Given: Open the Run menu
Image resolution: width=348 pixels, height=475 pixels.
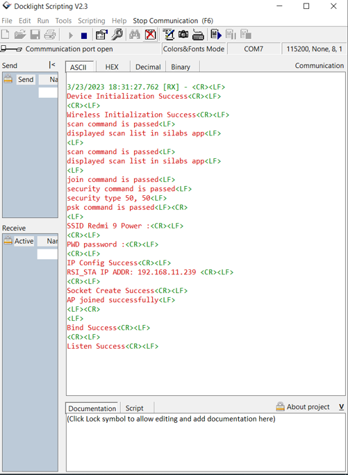Looking at the screenshot, I should click(43, 21).
